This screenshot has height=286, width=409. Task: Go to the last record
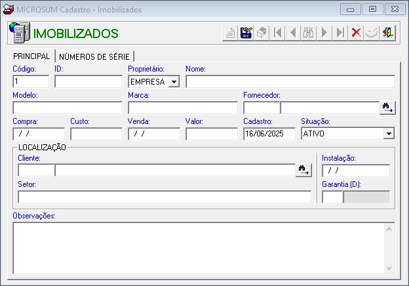point(340,33)
